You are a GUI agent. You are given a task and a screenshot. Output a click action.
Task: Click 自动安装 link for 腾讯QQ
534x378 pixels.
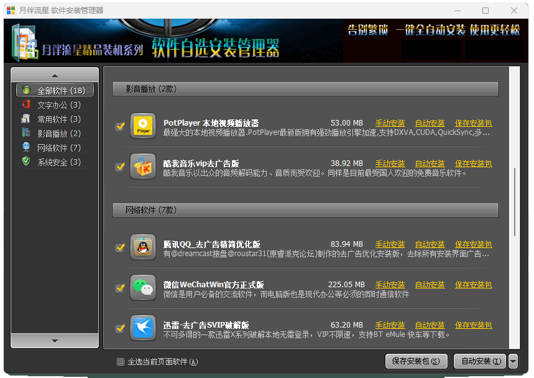[x=430, y=244]
